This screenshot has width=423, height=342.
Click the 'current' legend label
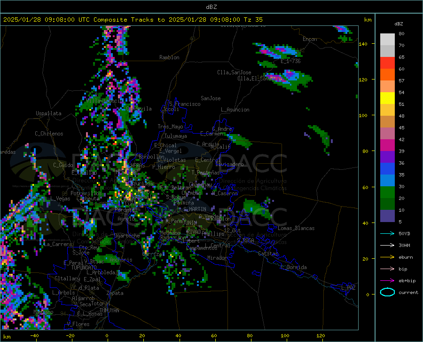[x=408, y=292]
